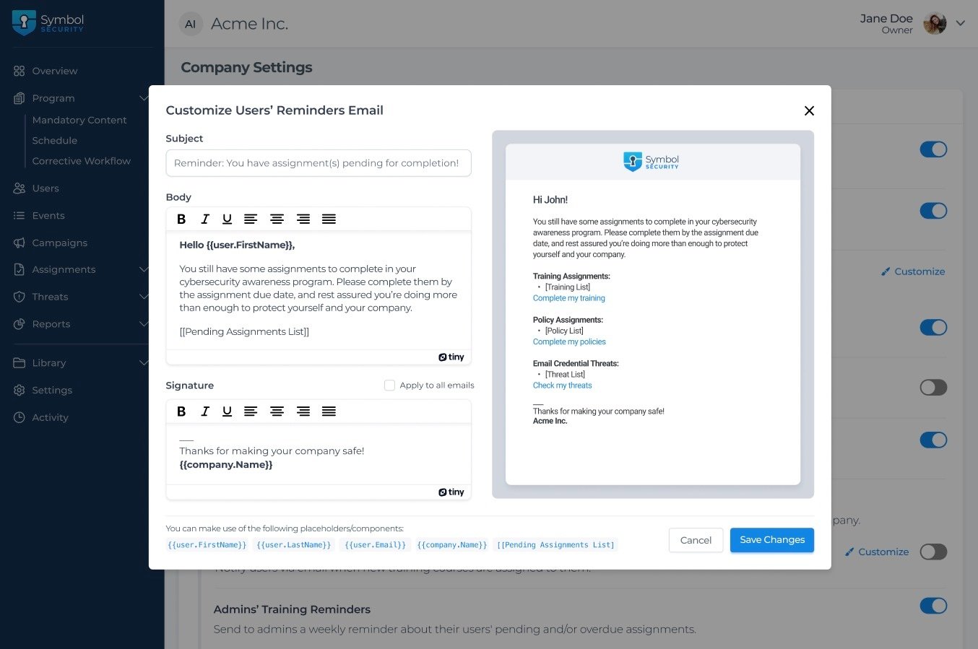Center-align text in the Body editor

click(x=277, y=219)
